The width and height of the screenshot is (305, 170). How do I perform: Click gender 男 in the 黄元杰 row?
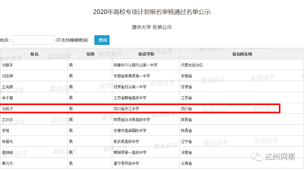coord(71,163)
